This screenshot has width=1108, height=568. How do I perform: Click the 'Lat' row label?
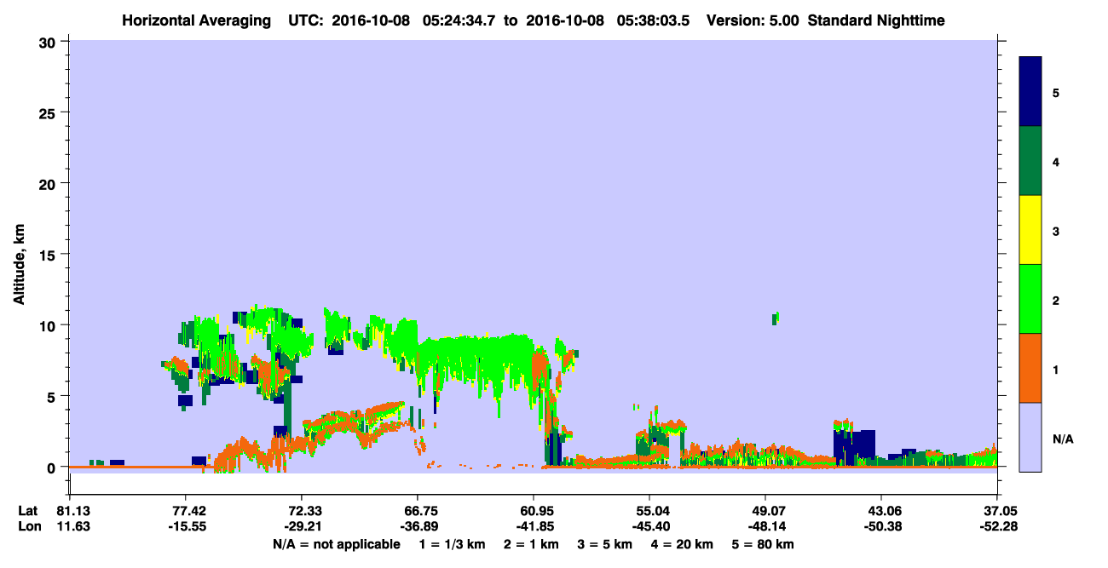coord(28,511)
